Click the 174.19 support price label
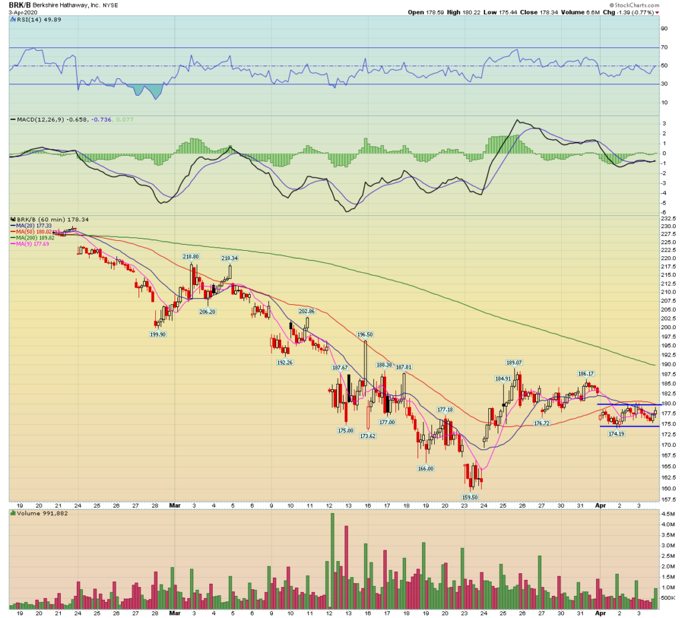 pyautogui.click(x=616, y=434)
